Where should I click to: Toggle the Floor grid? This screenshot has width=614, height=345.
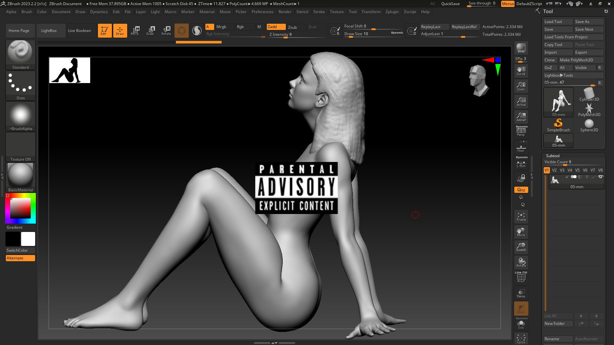521,147
